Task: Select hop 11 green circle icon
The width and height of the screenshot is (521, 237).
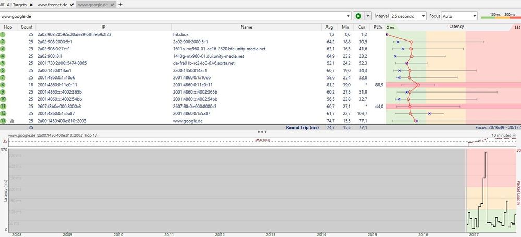Action: (x=3, y=106)
